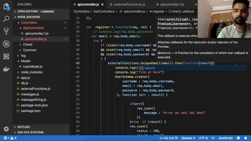
Task: Click the '1 UNSAVED' badge
Action: point(47,11)
